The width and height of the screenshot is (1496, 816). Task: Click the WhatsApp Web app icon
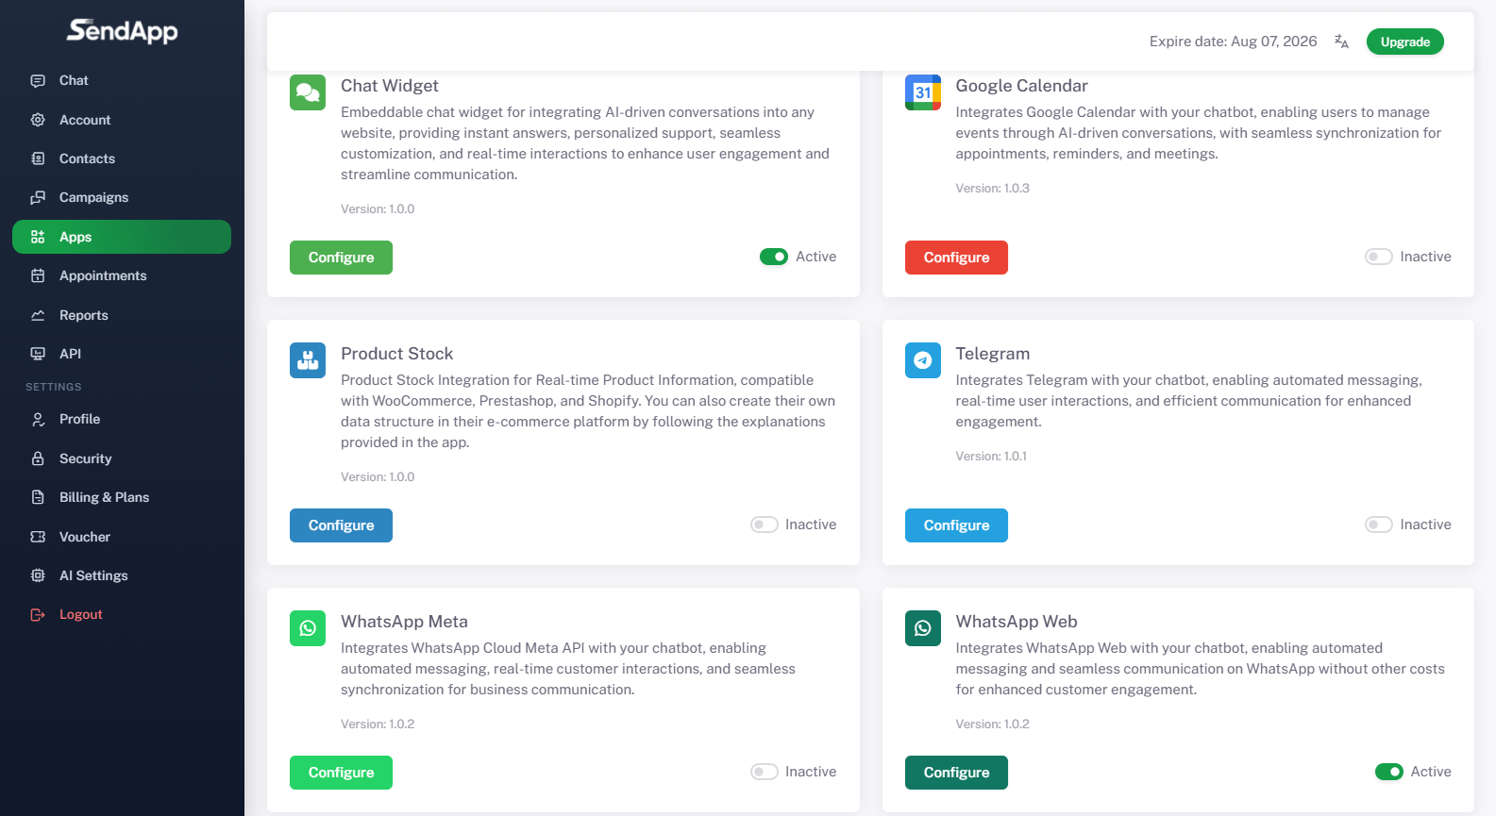tap(923, 628)
